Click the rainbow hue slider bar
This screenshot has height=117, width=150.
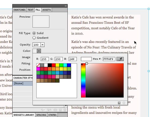83,80
